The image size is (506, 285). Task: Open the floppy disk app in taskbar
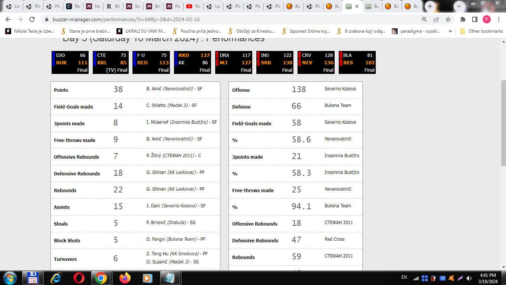tap(33, 278)
